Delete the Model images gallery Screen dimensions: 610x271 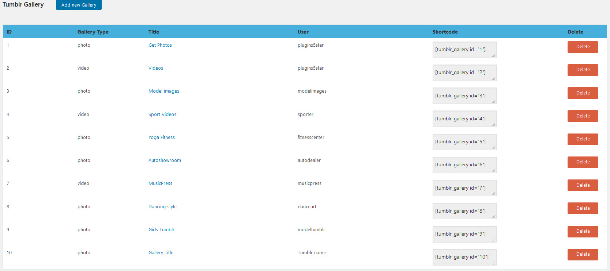(583, 93)
